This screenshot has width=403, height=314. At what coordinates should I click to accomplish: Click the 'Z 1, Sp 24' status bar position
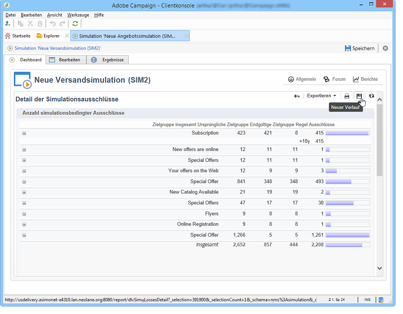point(336,300)
